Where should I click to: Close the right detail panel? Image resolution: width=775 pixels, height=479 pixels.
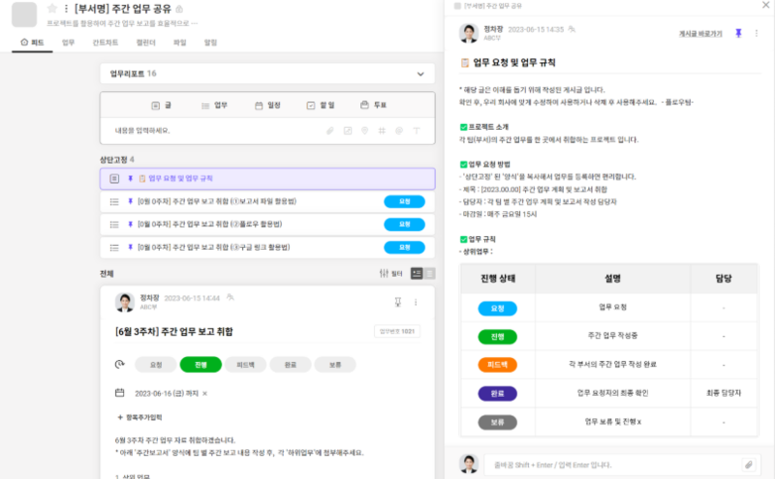[765, 6]
